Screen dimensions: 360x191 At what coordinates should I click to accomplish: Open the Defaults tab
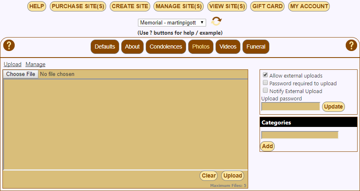pos(105,47)
